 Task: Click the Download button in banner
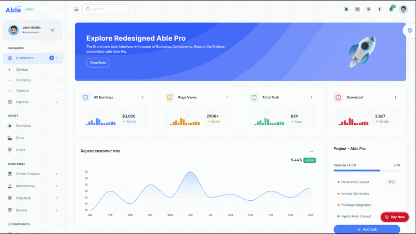pos(98,62)
